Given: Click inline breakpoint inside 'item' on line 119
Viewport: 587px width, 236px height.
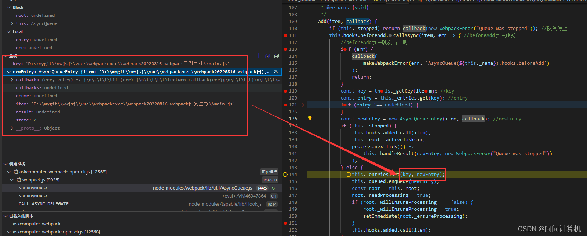Looking at the screenshot, I should point(427,91).
